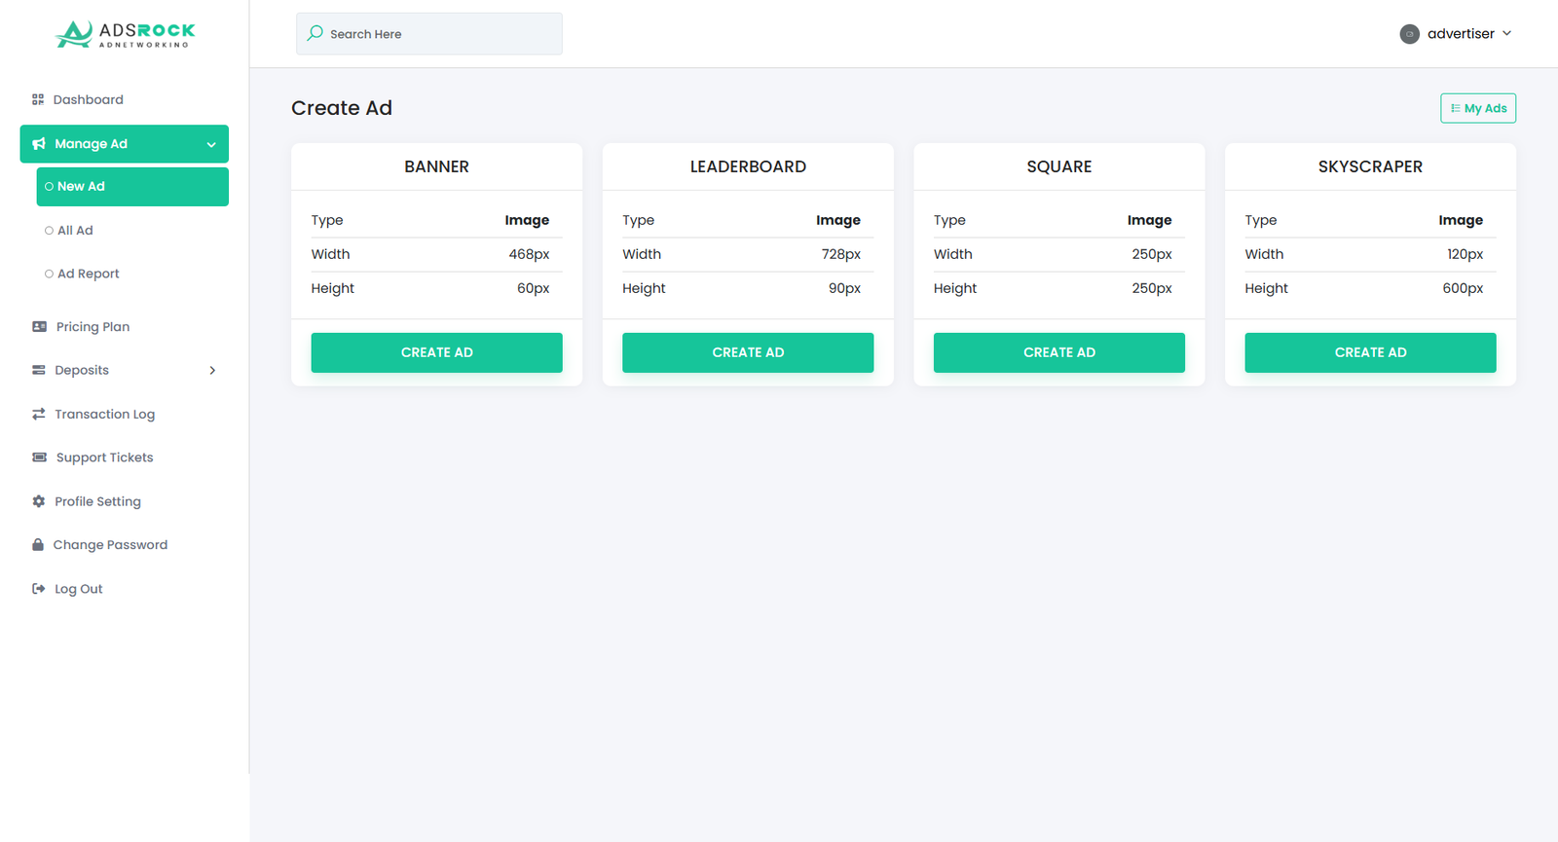Click the Manage Ad megaphone icon
Viewport: 1558px width, 842px height.
pos(39,144)
